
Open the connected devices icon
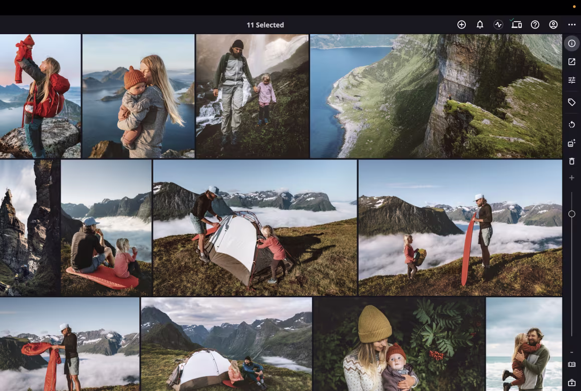[x=516, y=25]
